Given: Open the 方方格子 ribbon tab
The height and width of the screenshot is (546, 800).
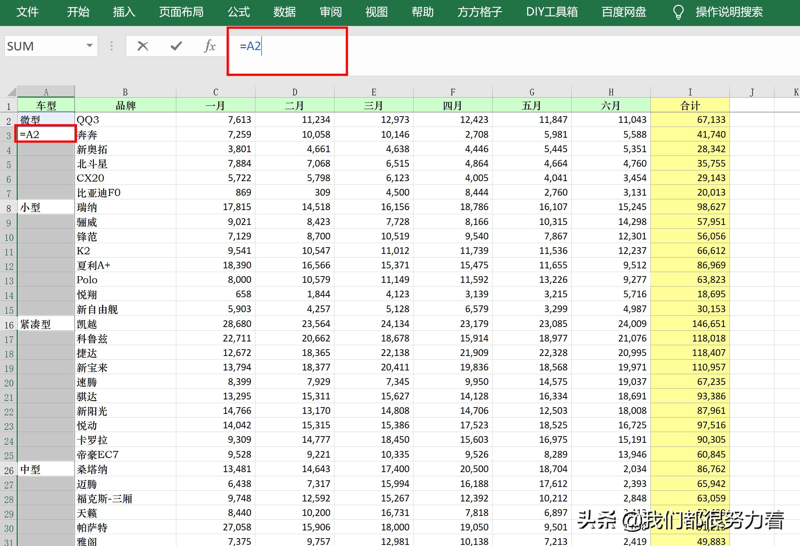Looking at the screenshot, I should [479, 12].
